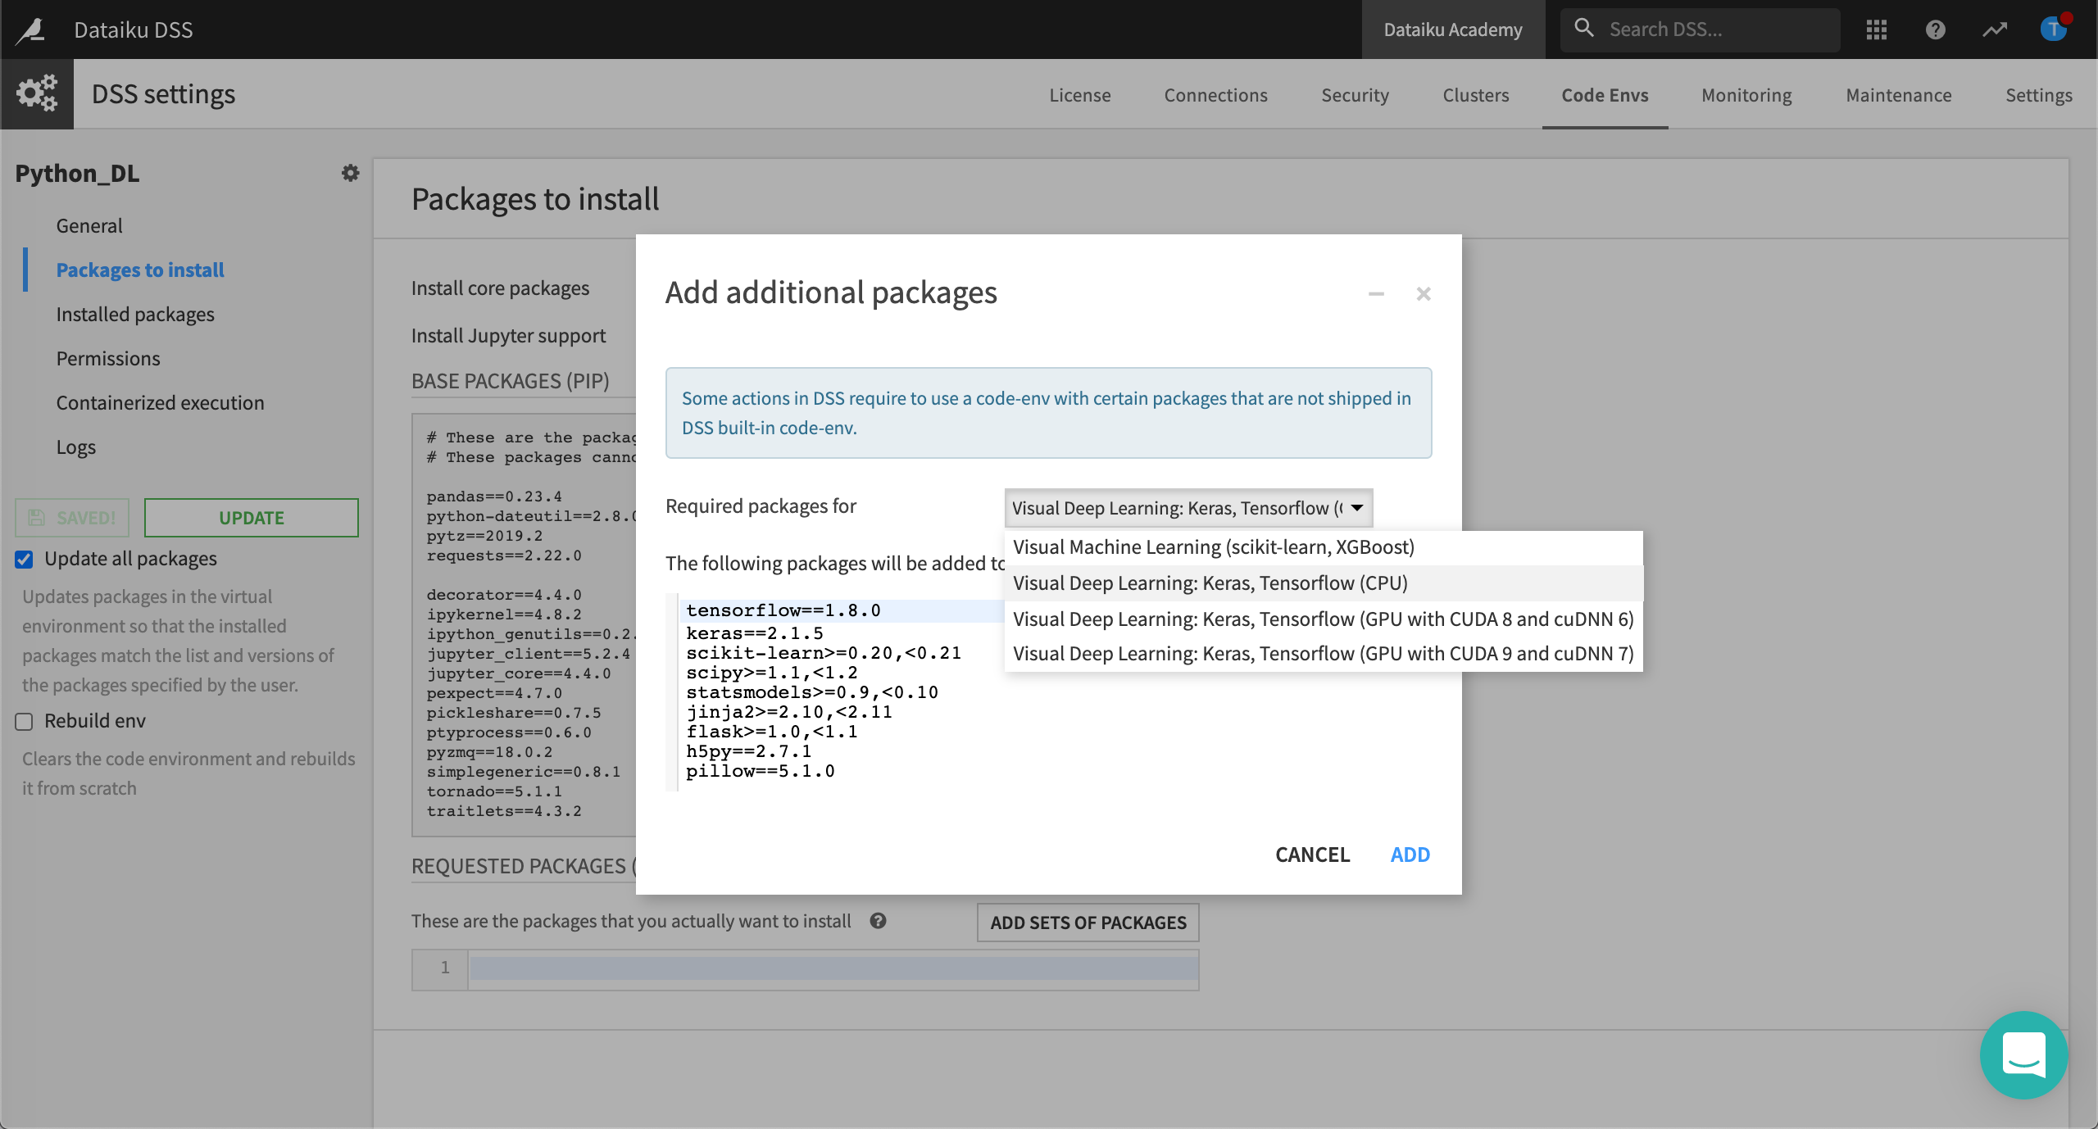This screenshot has width=2098, height=1129.
Task: Open the activity trend icon
Action: click(x=1995, y=30)
